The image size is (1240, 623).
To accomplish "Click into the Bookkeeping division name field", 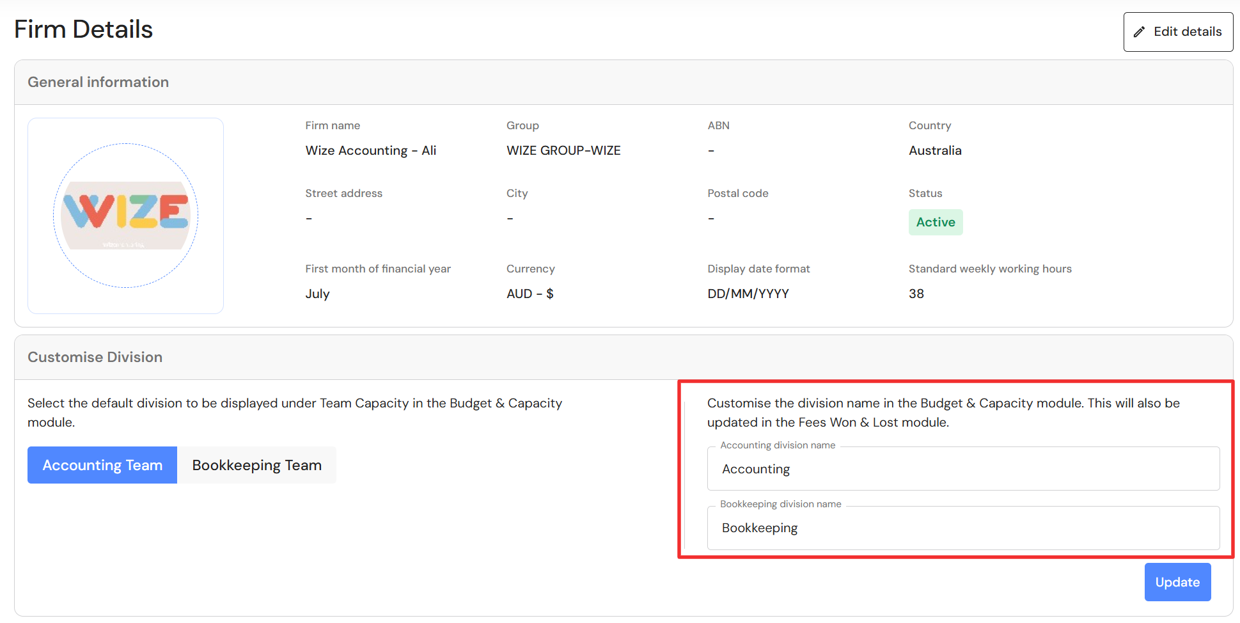I will click(962, 528).
